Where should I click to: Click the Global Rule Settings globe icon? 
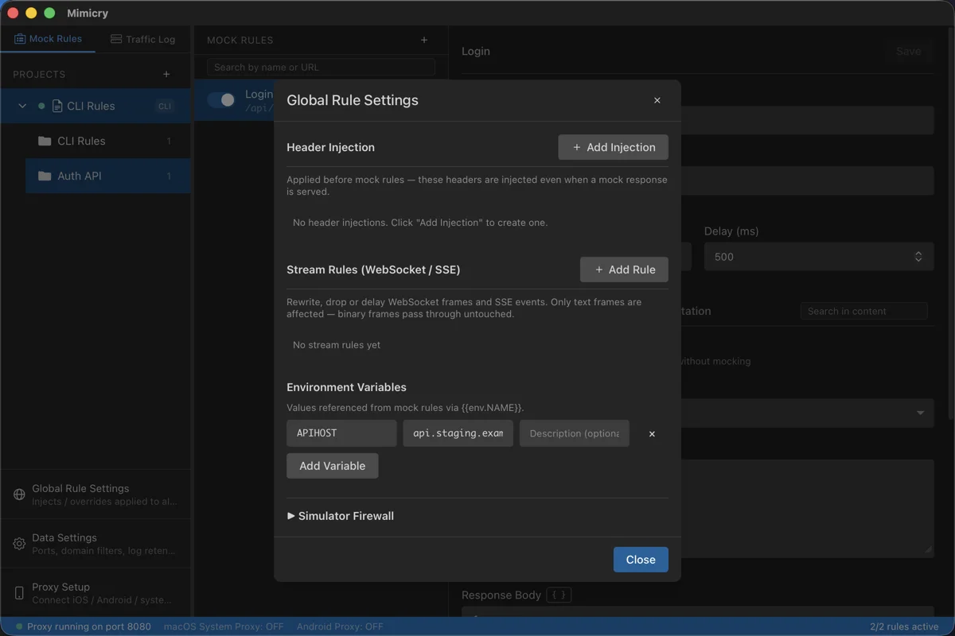pos(19,494)
